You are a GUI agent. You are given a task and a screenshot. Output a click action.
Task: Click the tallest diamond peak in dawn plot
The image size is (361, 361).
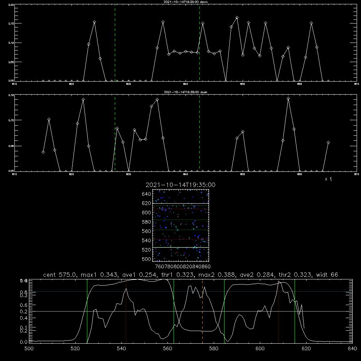237,17
